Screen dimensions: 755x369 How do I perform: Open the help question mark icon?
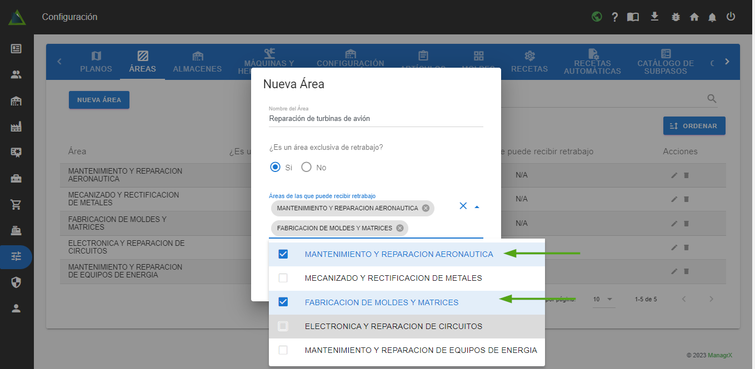tap(614, 17)
